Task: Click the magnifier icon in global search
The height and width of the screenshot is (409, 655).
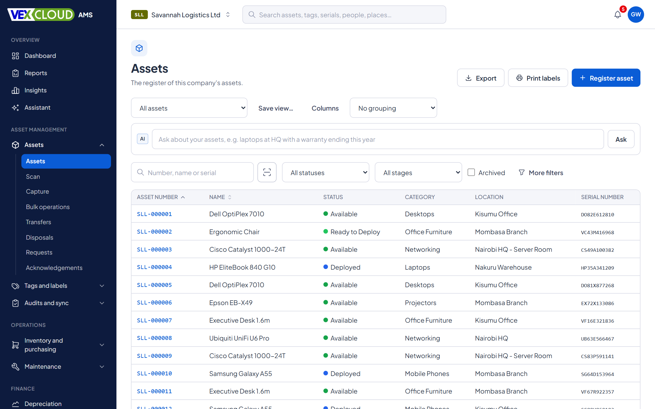Action: coord(252,15)
